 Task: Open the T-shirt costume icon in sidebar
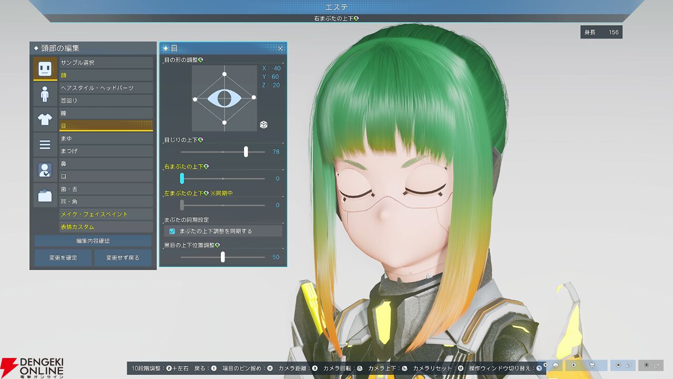pos(45,119)
